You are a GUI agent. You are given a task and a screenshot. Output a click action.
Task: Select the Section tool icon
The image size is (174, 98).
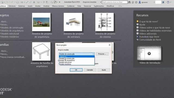[x=44, y=2]
